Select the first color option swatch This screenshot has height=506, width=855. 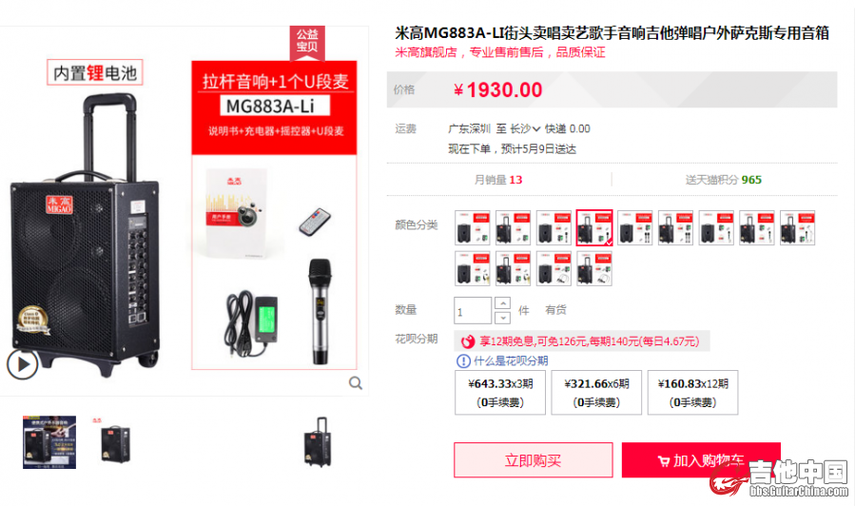[473, 228]
